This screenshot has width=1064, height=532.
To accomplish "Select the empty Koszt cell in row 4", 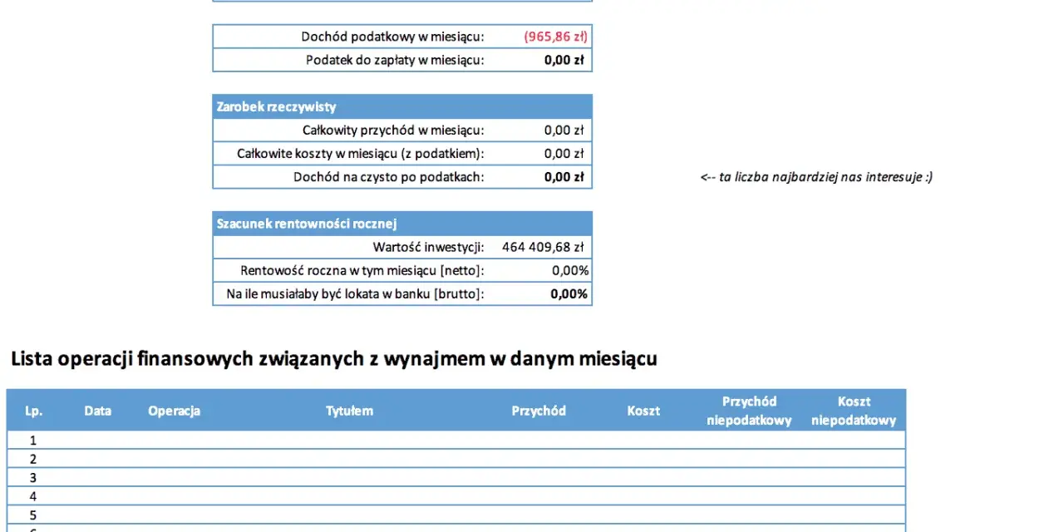I will 643,496.
